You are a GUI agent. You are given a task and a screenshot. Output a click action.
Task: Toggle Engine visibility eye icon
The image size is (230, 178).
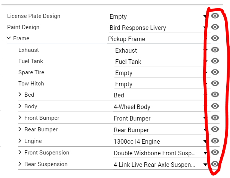coord(215,141)
